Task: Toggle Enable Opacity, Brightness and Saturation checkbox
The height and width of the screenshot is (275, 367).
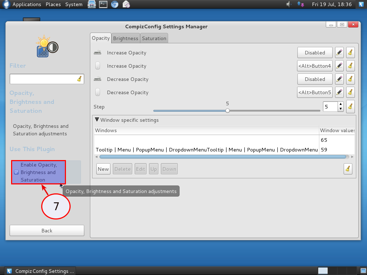Action: coord(16,172)
